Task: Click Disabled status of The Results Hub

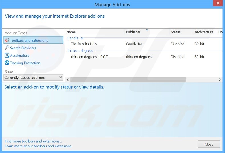Action: (x=177, y=44)
